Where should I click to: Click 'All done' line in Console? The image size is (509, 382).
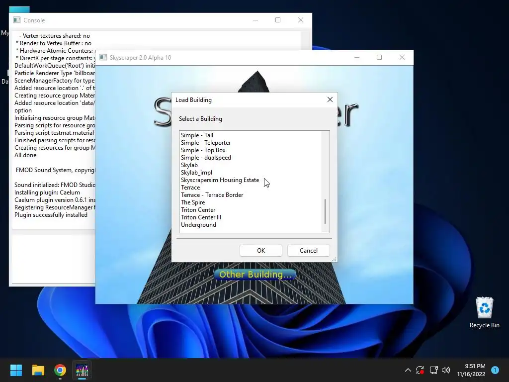click(x=25, y=155)
